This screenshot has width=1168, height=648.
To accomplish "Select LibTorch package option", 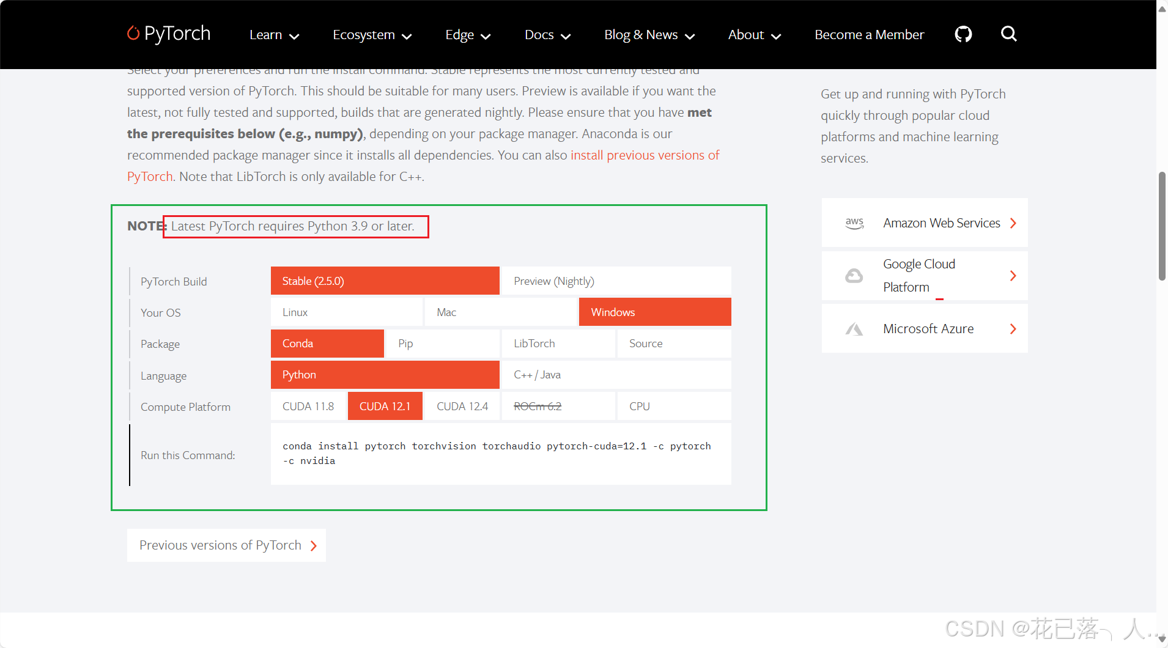I will coord(558,344).
